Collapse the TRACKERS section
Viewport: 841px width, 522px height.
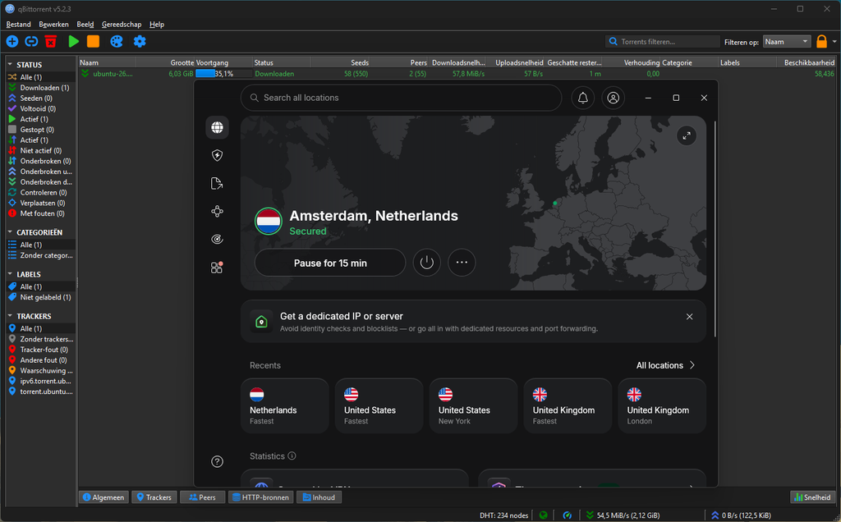(x=10, y=316)
